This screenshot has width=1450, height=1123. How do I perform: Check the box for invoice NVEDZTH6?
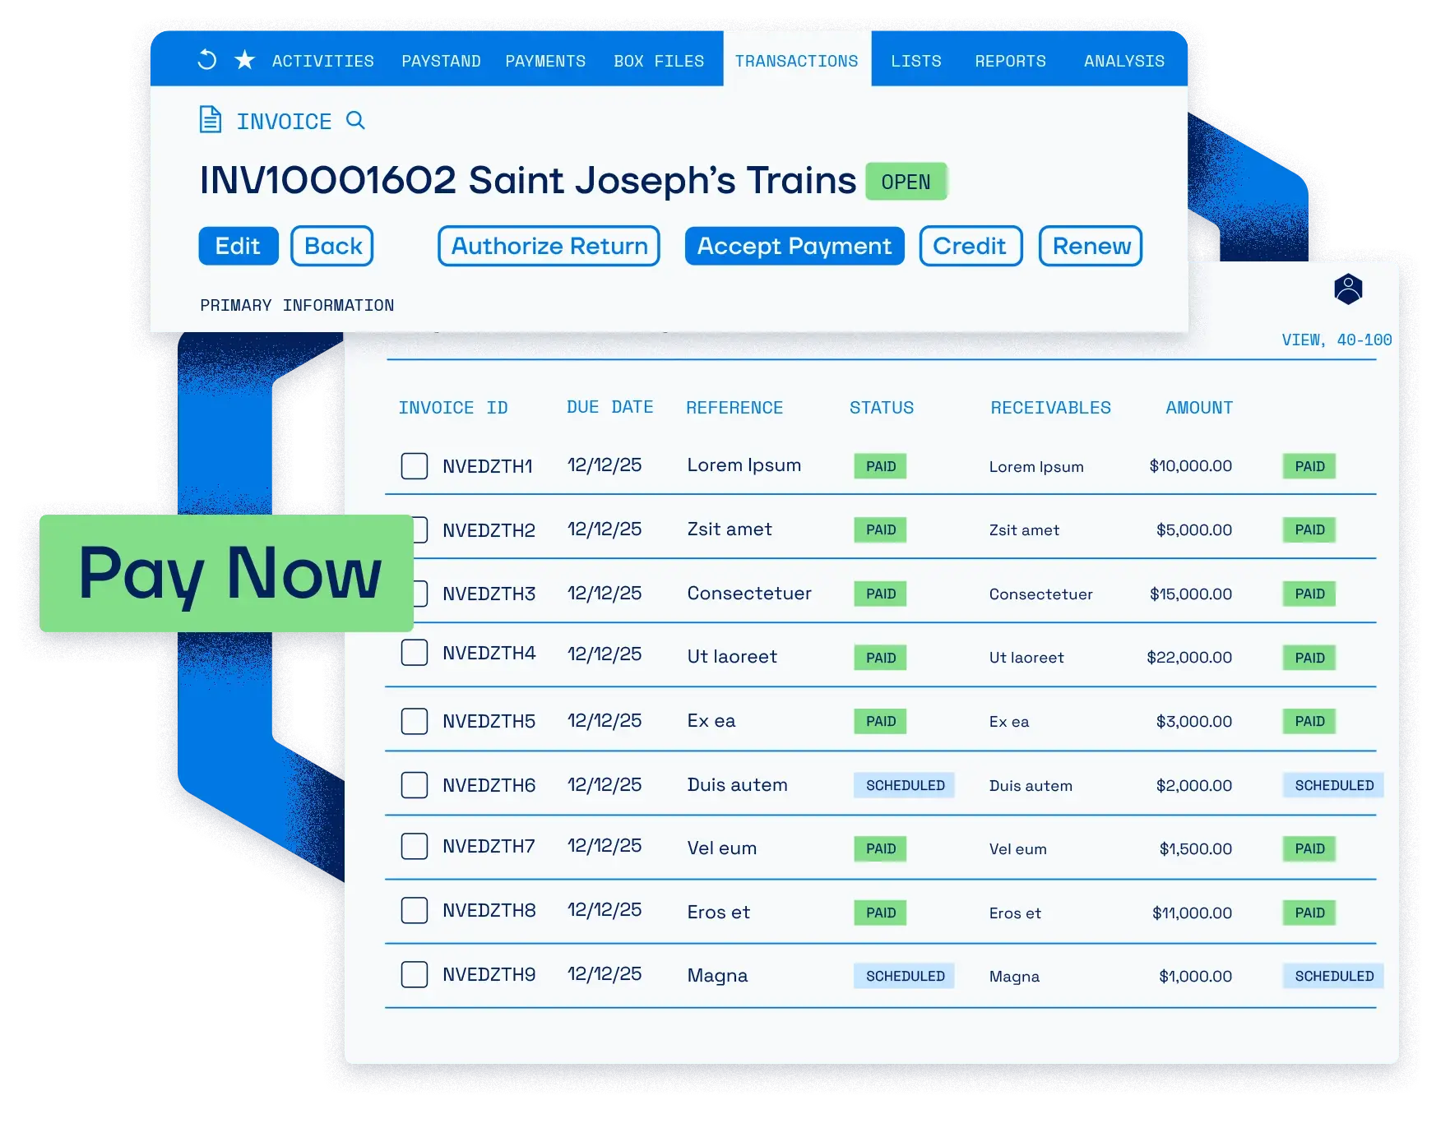coord(415,785)
